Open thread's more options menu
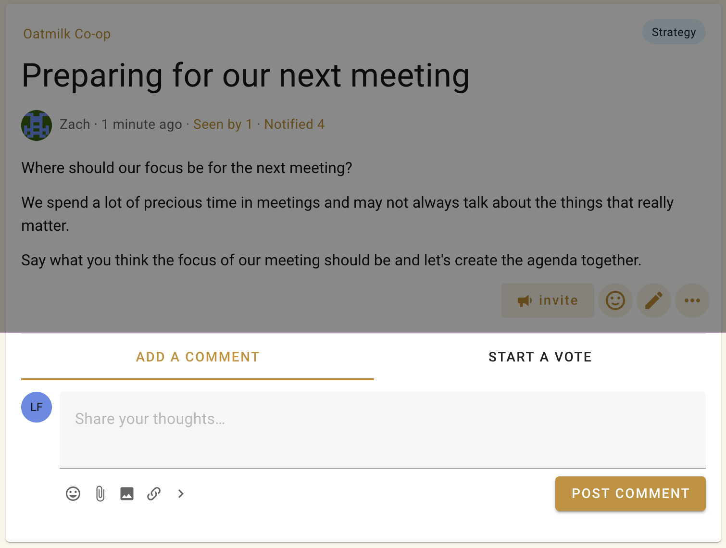Image resolution: width=726 pixels, height=548 pixels. pos(692,300)
